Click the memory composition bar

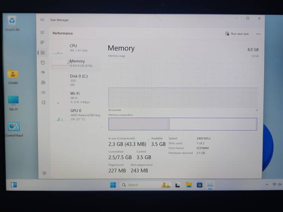pos(183,124)
